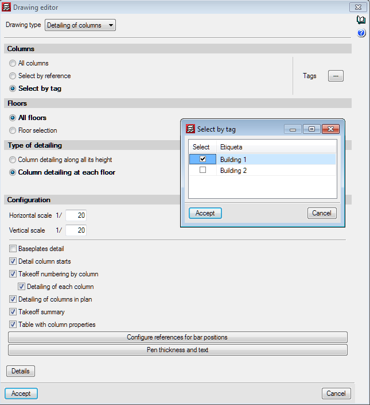
Task: Click the Select by tag dialog app icon
Action: pos(189,129)
